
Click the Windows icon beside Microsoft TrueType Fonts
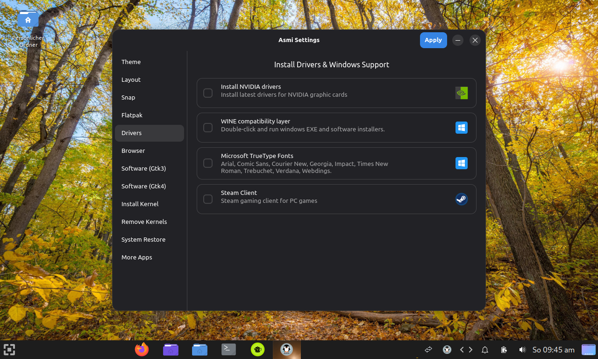click(461, 163)
